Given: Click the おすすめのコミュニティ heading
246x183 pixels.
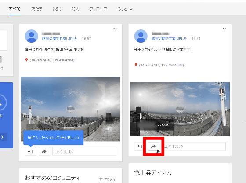Looking at the screenshot, I should [52, 178].
